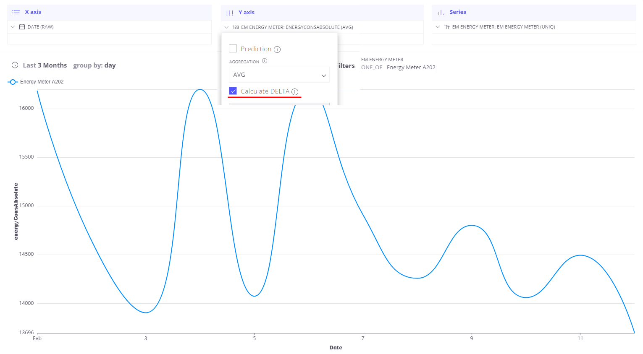Image resolution: width=643 pixels, height=354 pixels.
Task: Click the Y axis bars icon
Action: click(x=230, y=13)
